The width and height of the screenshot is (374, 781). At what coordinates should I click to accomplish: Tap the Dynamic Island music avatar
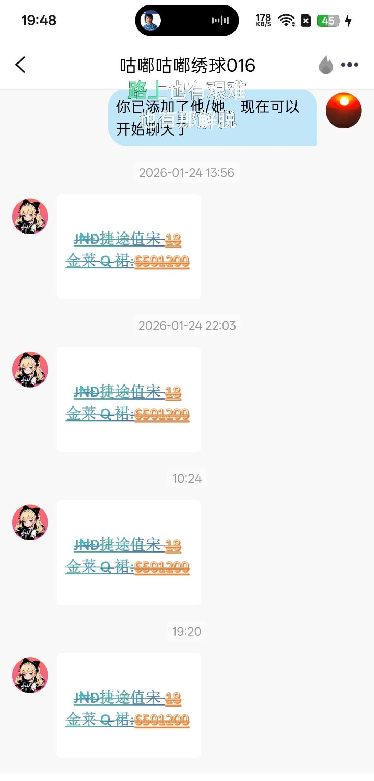pos(151,21)
